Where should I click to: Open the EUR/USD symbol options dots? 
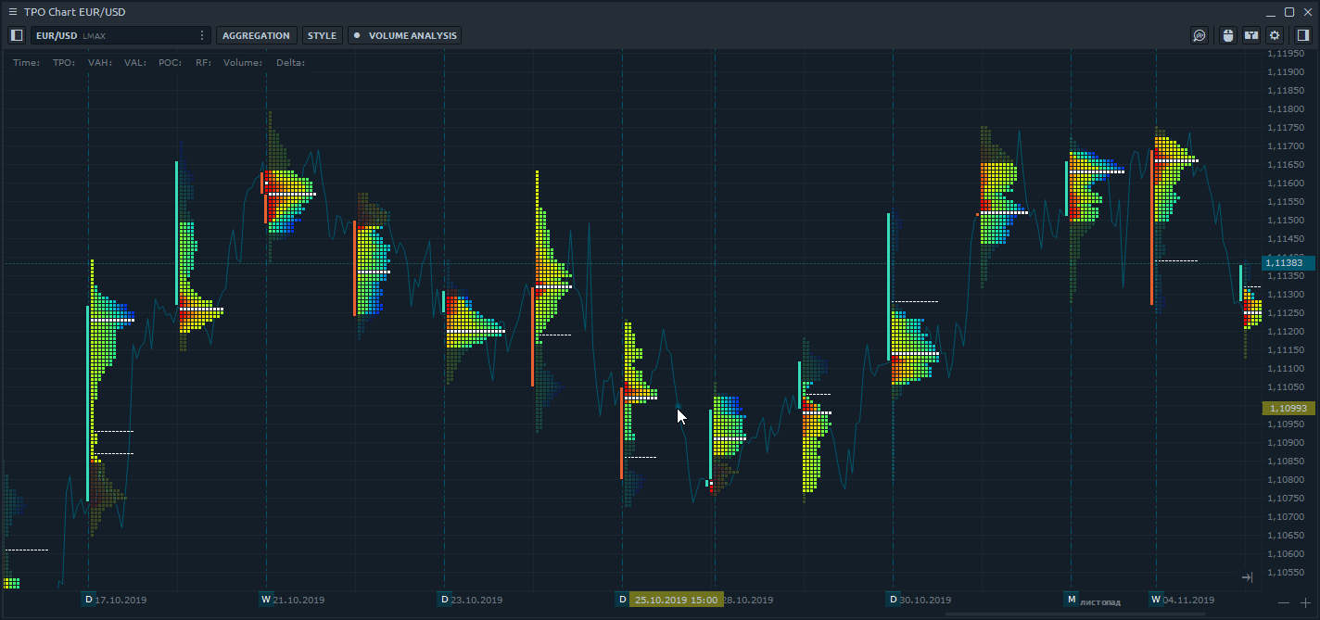(202, 35)
